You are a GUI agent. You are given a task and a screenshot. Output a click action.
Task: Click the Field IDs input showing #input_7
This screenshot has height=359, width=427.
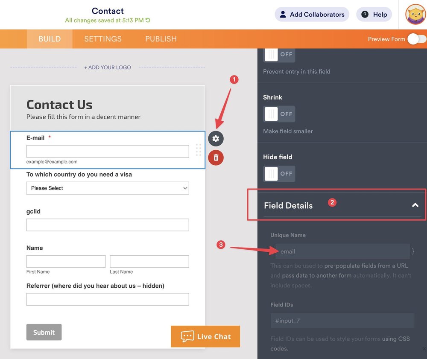[342, 320]
